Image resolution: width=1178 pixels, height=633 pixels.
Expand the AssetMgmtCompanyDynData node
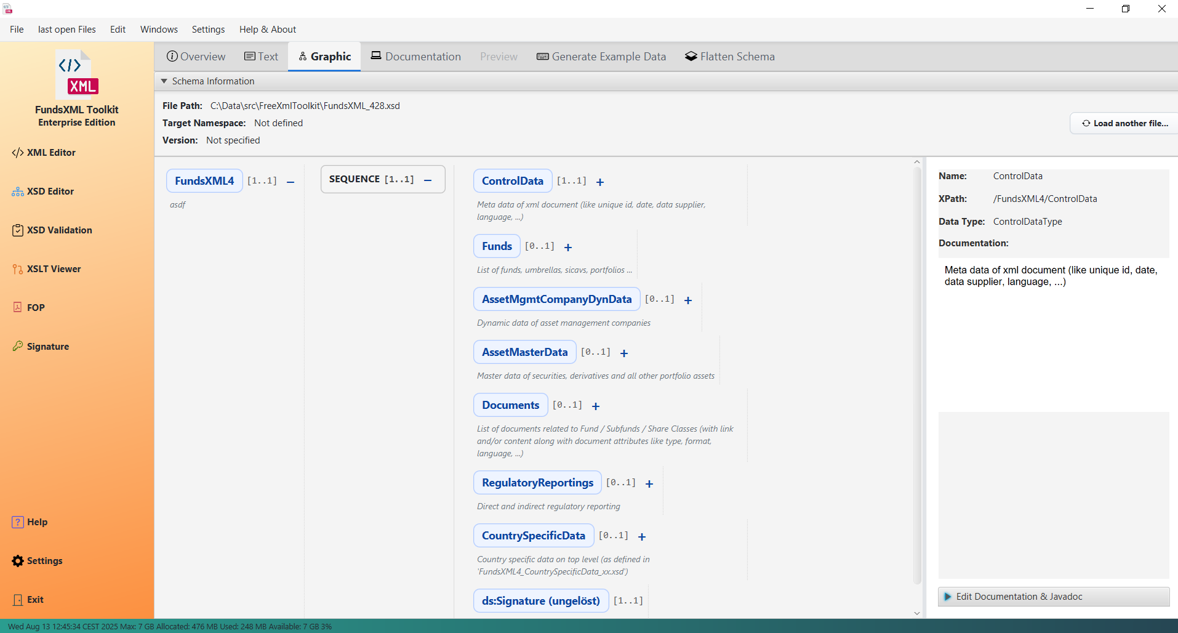(x=688, y=300)
